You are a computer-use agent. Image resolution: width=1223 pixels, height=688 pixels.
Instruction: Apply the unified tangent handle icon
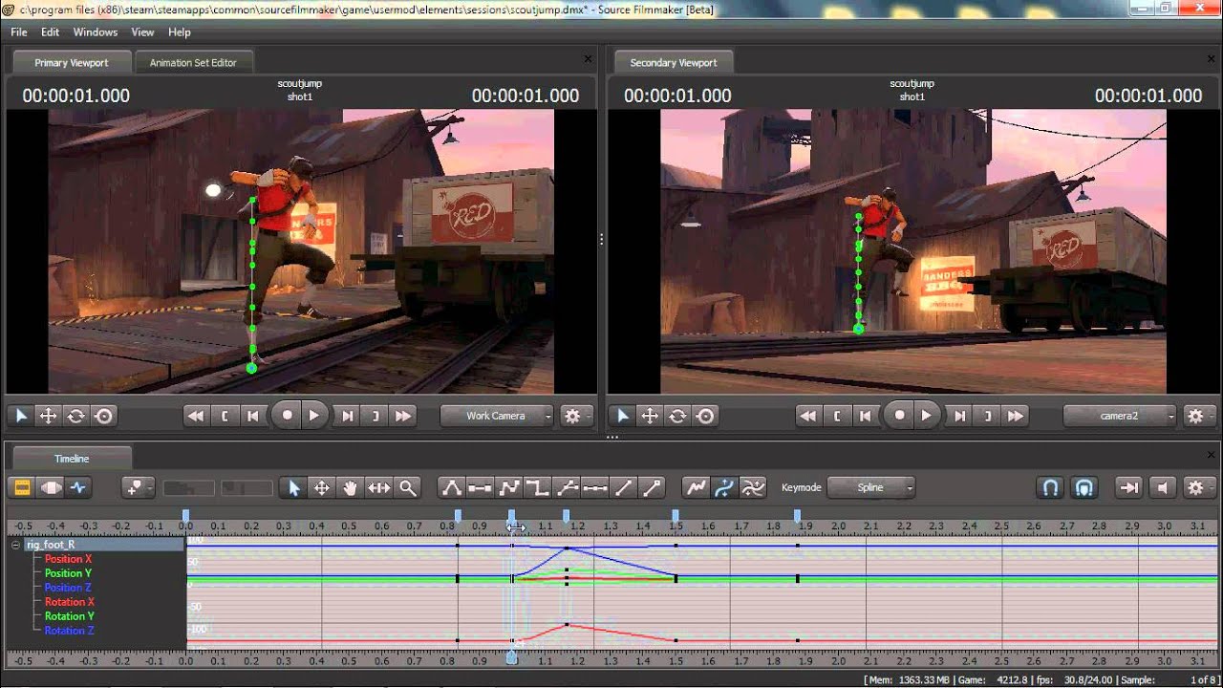coord(567,487)
